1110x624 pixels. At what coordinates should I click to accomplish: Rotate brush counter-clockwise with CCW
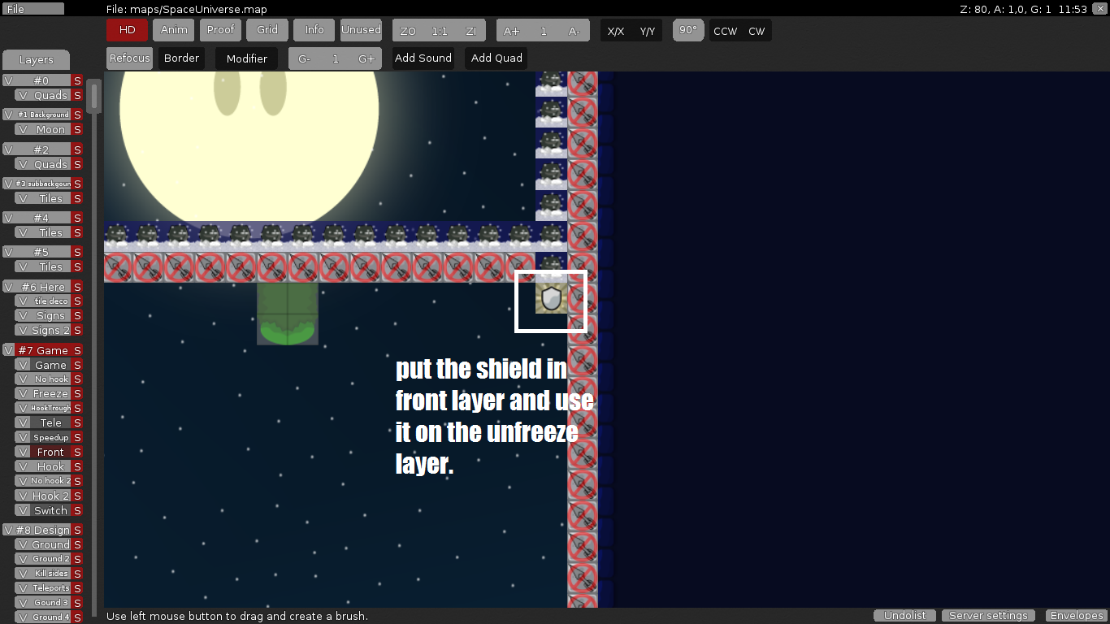pos(725,31)
